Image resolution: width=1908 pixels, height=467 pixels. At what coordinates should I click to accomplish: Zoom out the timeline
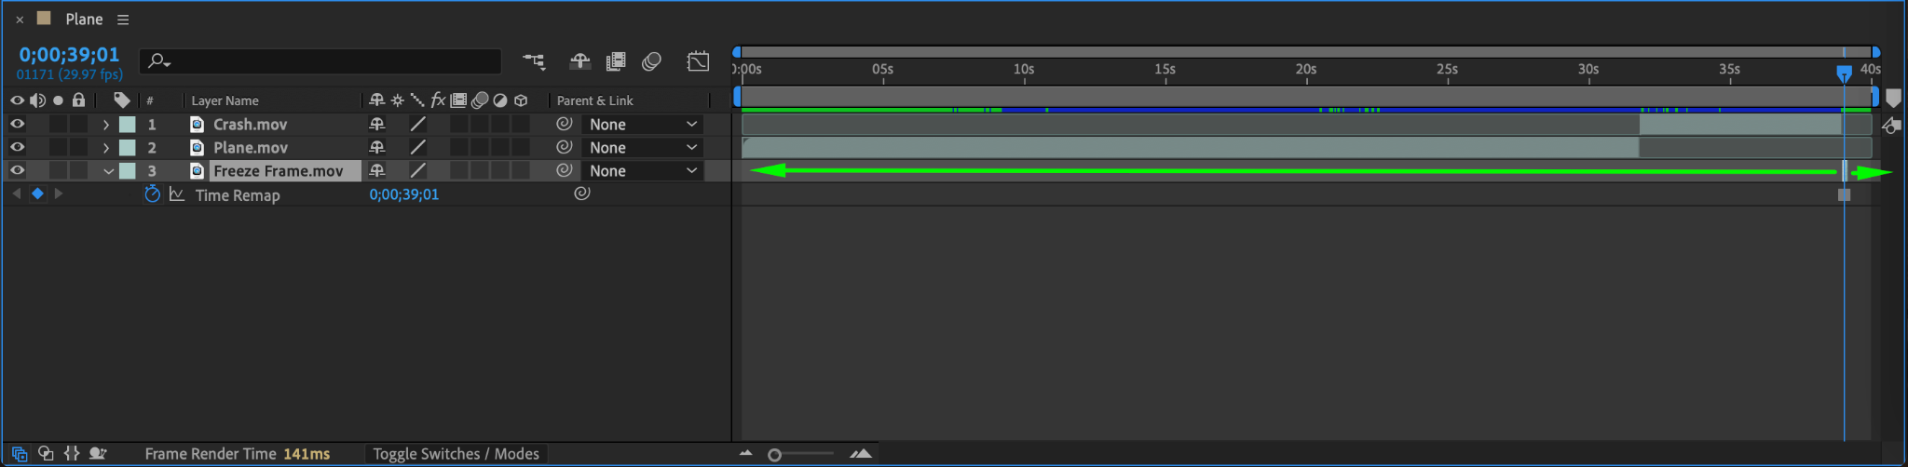click(745, 454)
